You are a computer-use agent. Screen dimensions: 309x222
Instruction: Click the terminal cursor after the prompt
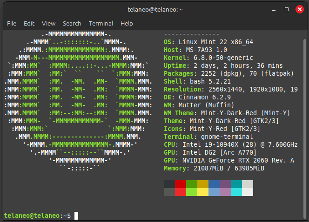tap(76, 215)
